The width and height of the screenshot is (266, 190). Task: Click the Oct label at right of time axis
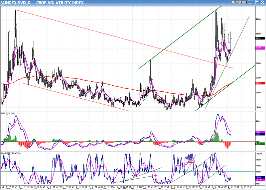tap(243, 187)
